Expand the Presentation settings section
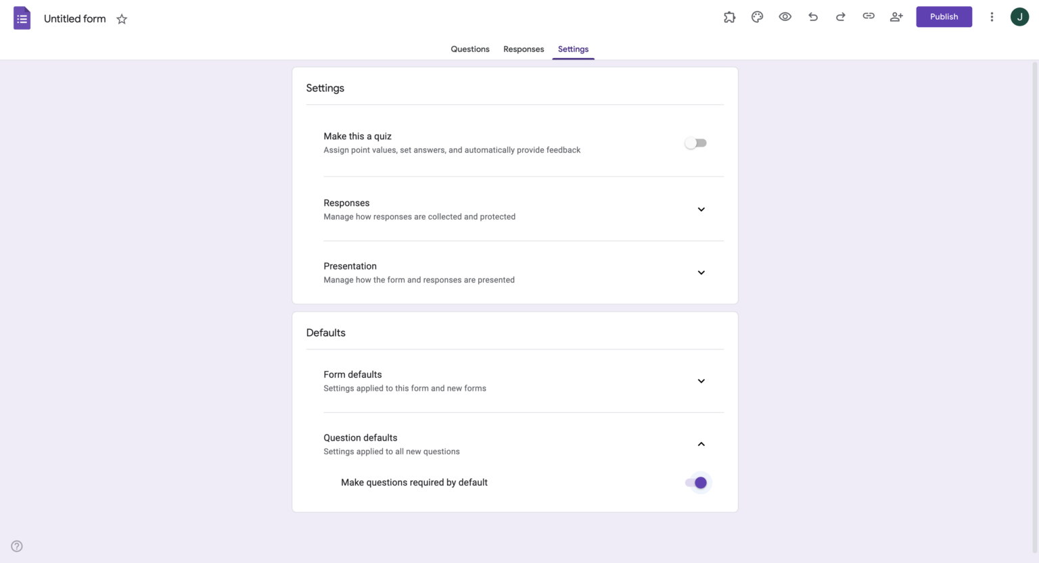The width and height of the screenshot is (1039, 563). (701, 272)
